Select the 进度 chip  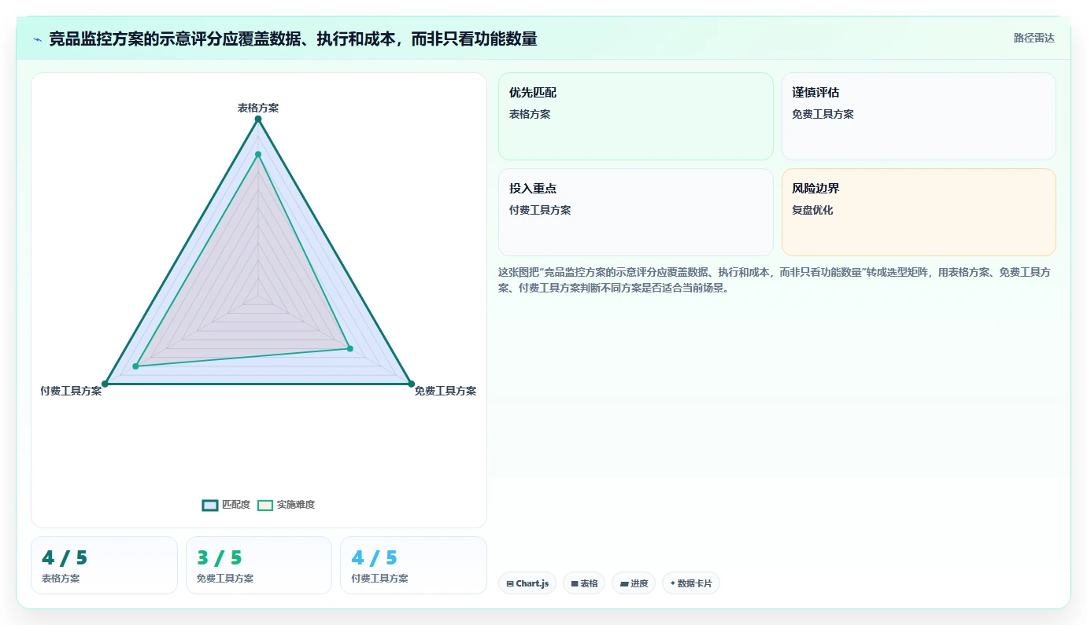pos(634,583)
